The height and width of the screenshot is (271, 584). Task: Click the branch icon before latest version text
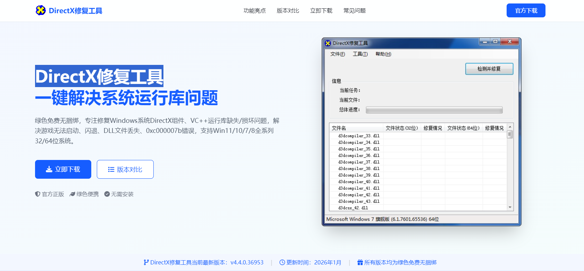tap(146, 262)
